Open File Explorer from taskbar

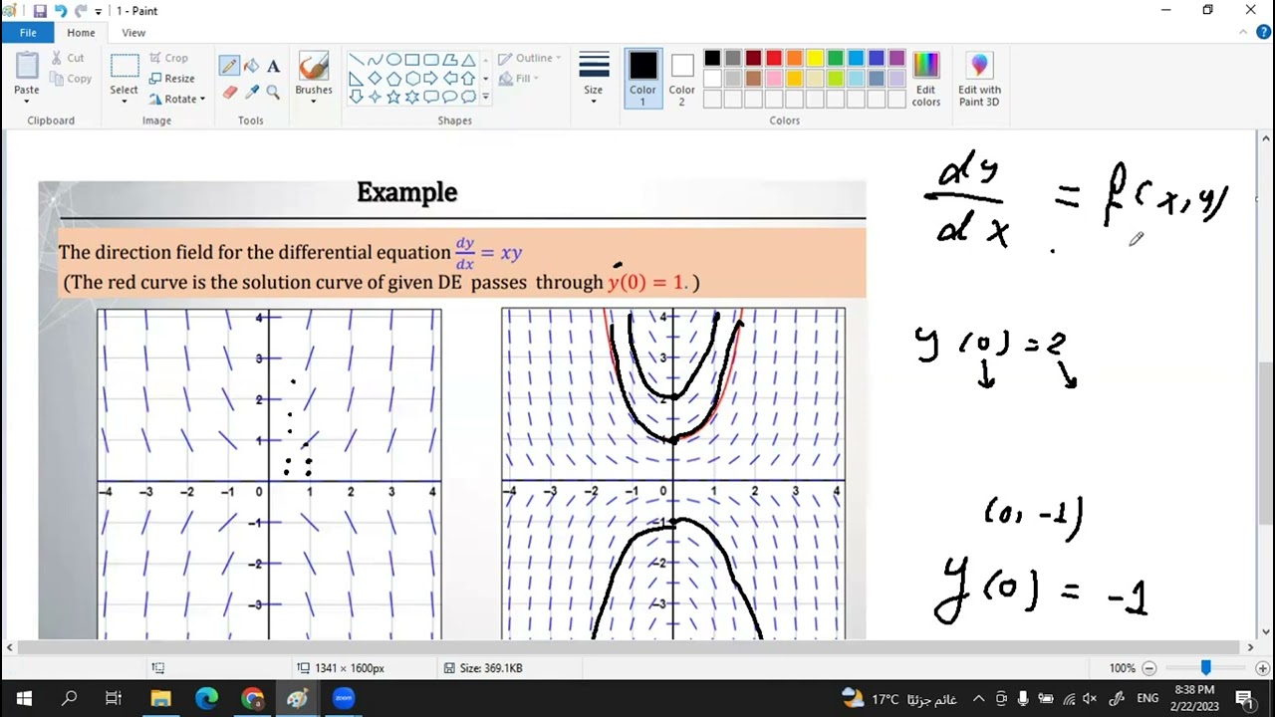coord(160,698)
